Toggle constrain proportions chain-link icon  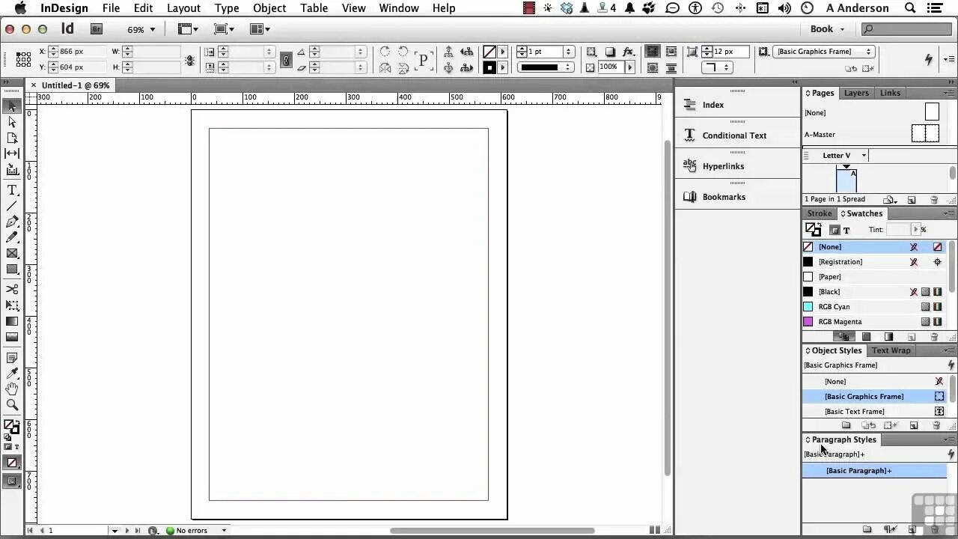(x=285, y=60)
